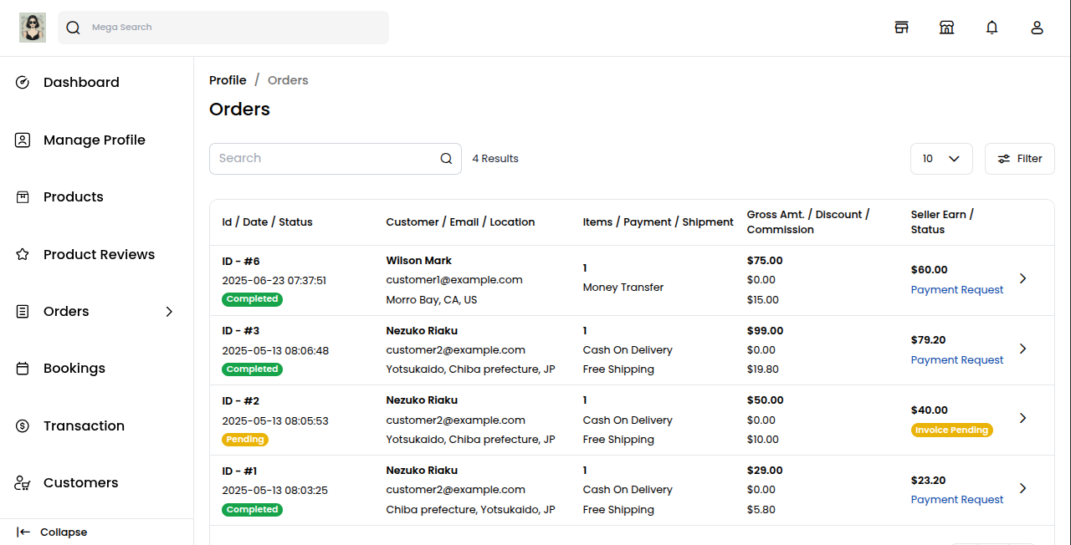Click the Dashboard gauge icon
The width and height of the screenshot is (1071, 545).
pyautogui.click(x=23, y=83)
